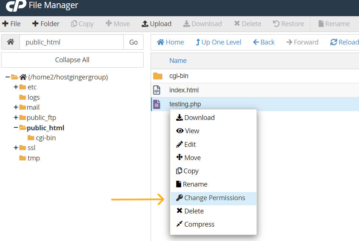The image size is (359, 241).
Task: Click the cgi-bin folder icon in file list
Action: click(x=158, y=76)
